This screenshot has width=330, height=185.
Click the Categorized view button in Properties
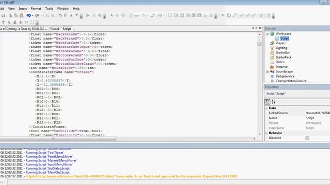click(267, 102)
